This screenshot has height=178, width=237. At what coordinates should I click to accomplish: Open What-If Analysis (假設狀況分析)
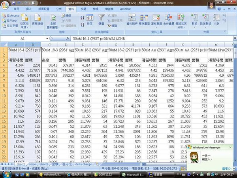tap(181, 21)
